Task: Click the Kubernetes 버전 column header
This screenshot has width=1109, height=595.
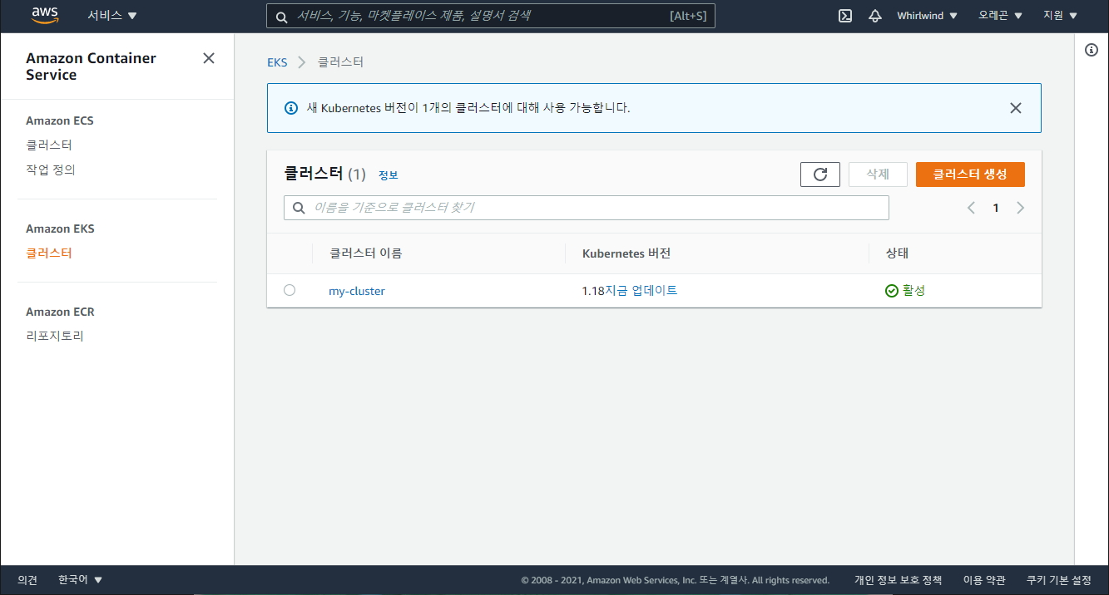Action: [626, 253]
